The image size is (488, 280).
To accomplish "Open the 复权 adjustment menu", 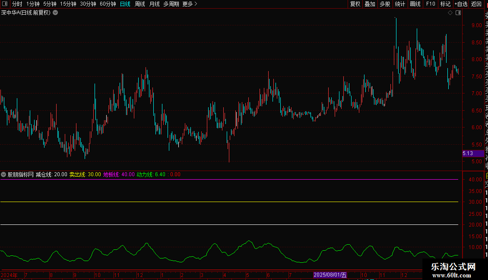I will click(x=355, y=4).
